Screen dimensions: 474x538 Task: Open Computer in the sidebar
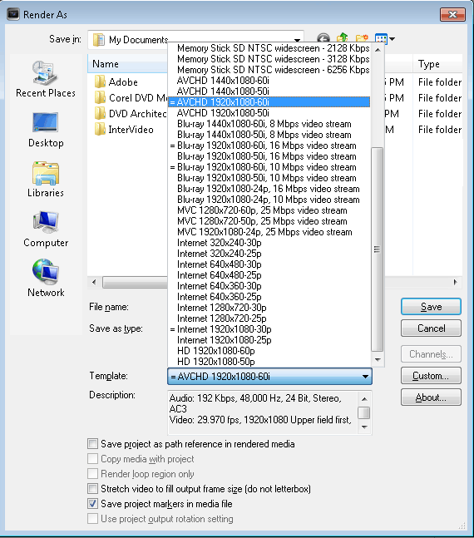pos(46,230)
